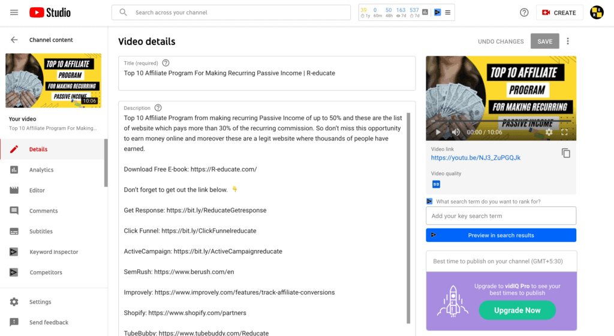Enter fullscreen on video preview
This screenshot has height=336, width=614.
click(564, 133)
